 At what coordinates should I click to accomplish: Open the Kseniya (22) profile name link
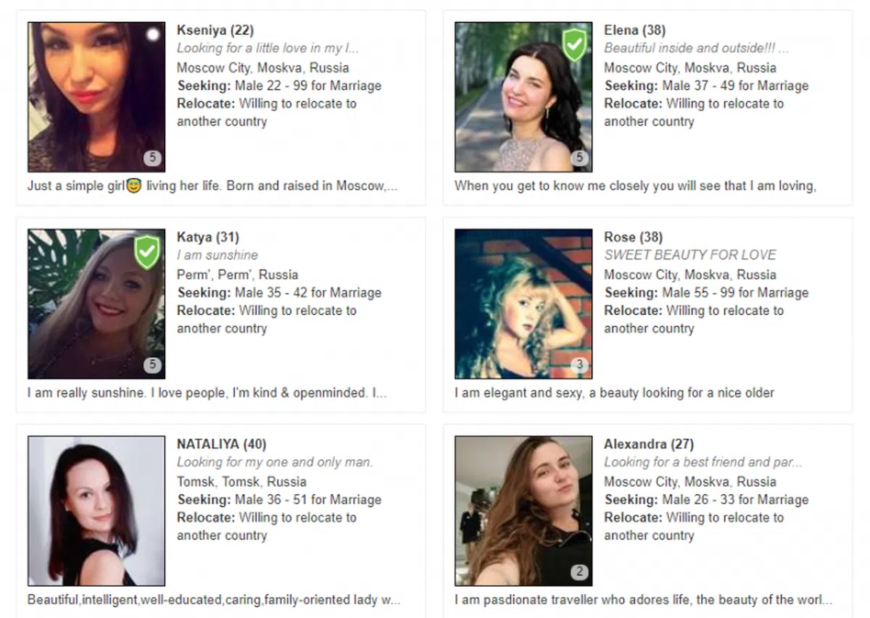click(215, 30)
